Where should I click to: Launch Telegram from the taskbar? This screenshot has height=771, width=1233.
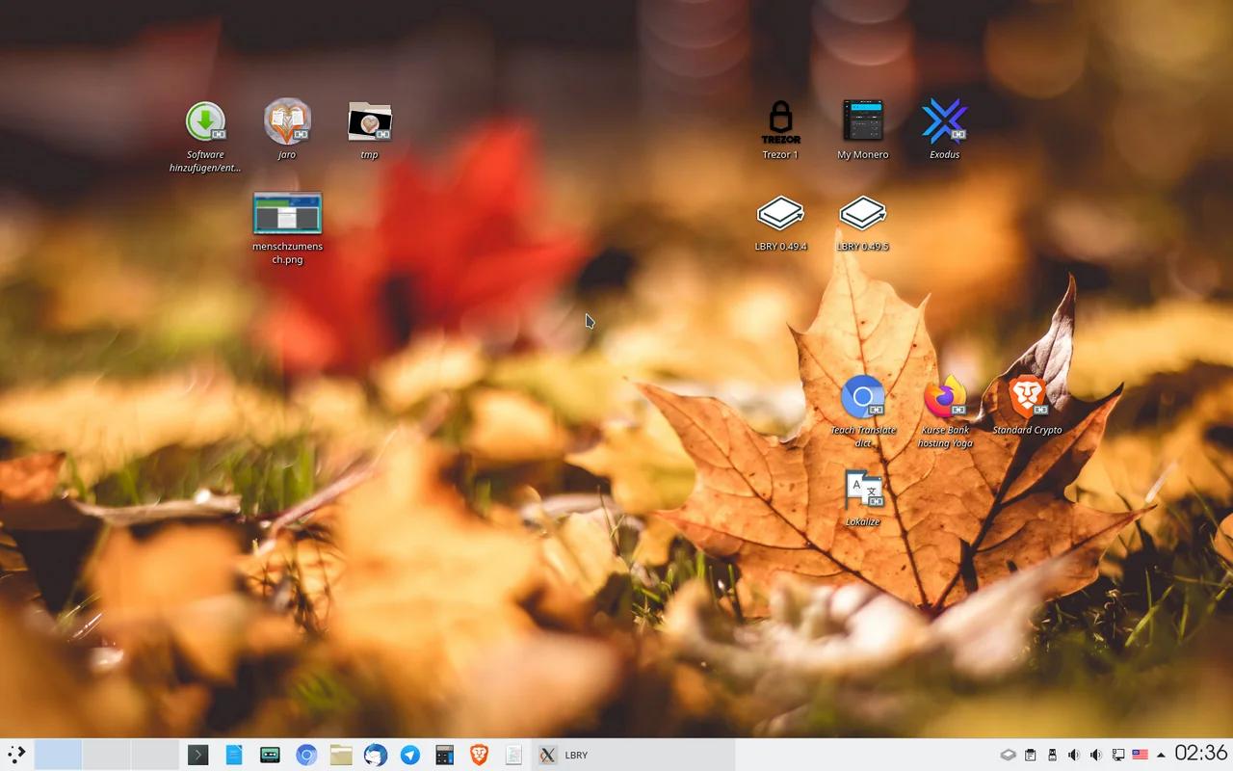[x=410, y=755]
